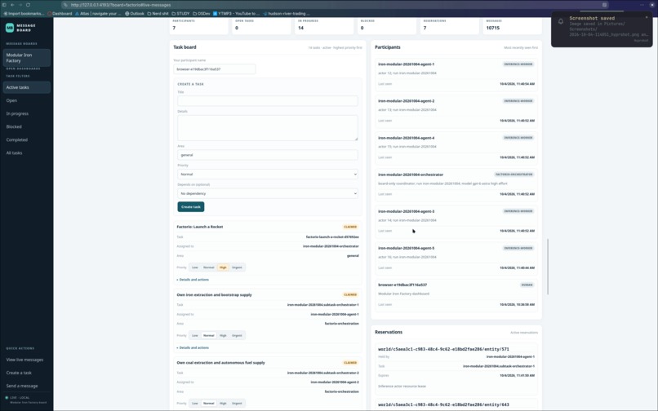This screenshot has height=411, width=658.
Task: Set Launch a Rocket priority to Urgent
Action: coord(237,267)
